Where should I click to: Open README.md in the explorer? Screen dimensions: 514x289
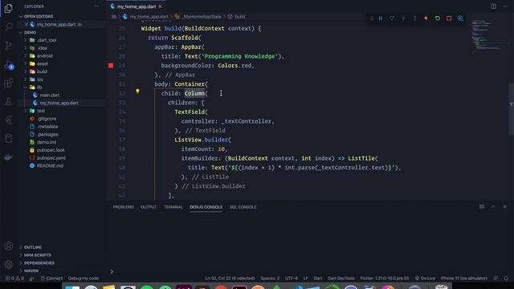click(x=50, y=166)
